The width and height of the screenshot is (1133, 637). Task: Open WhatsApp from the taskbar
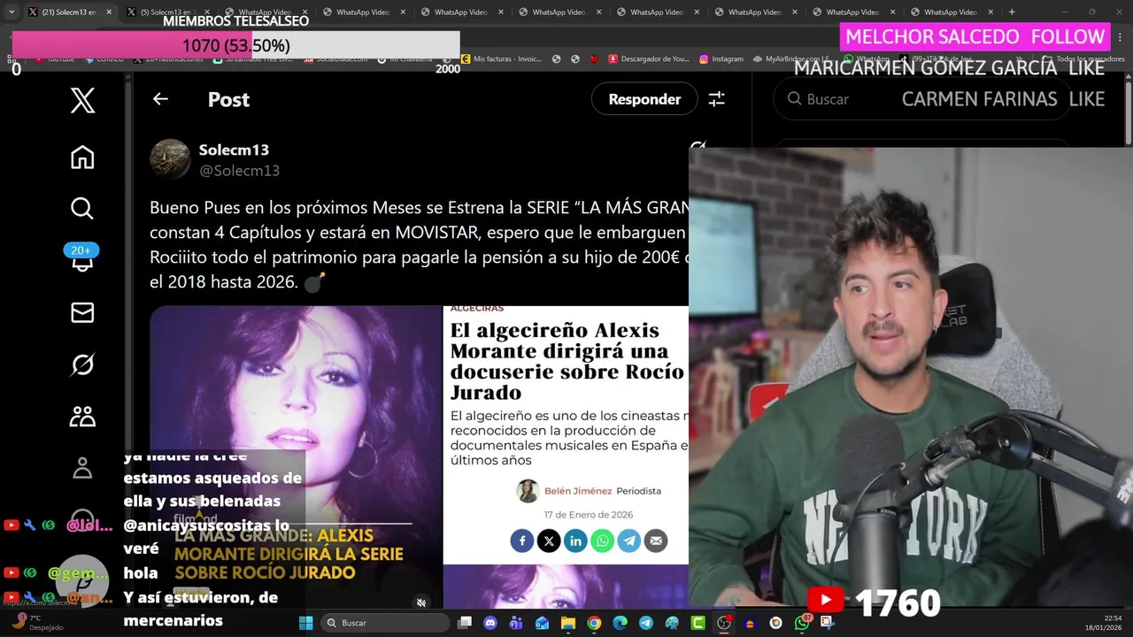[x=802, y=623]
